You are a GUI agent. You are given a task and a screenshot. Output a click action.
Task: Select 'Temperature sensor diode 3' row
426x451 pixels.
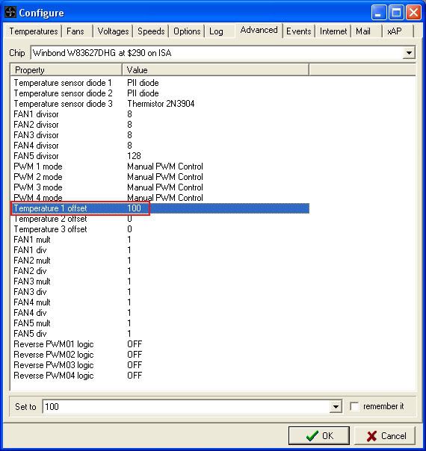(x=160, y=104)
